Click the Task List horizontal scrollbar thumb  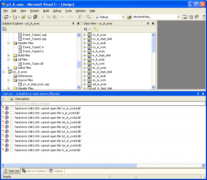coord(71,165)
